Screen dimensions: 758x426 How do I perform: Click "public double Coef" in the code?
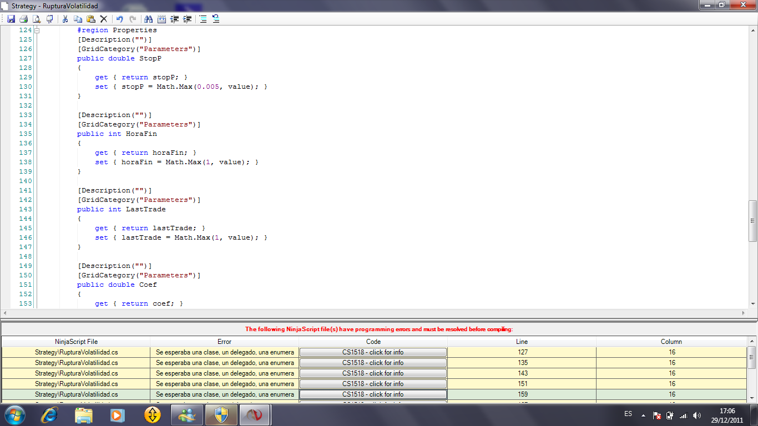[x=117, y=285]
